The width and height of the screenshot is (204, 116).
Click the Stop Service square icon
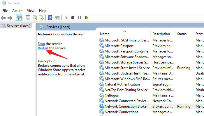73,18
